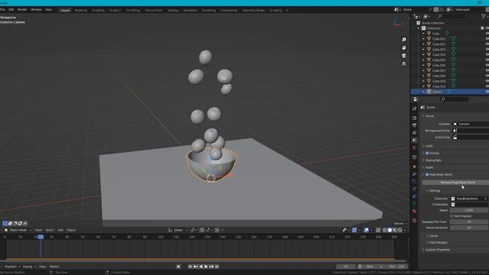489x275 pixels.
Task: Open the Scene properties tab icon
Action: 414,141
